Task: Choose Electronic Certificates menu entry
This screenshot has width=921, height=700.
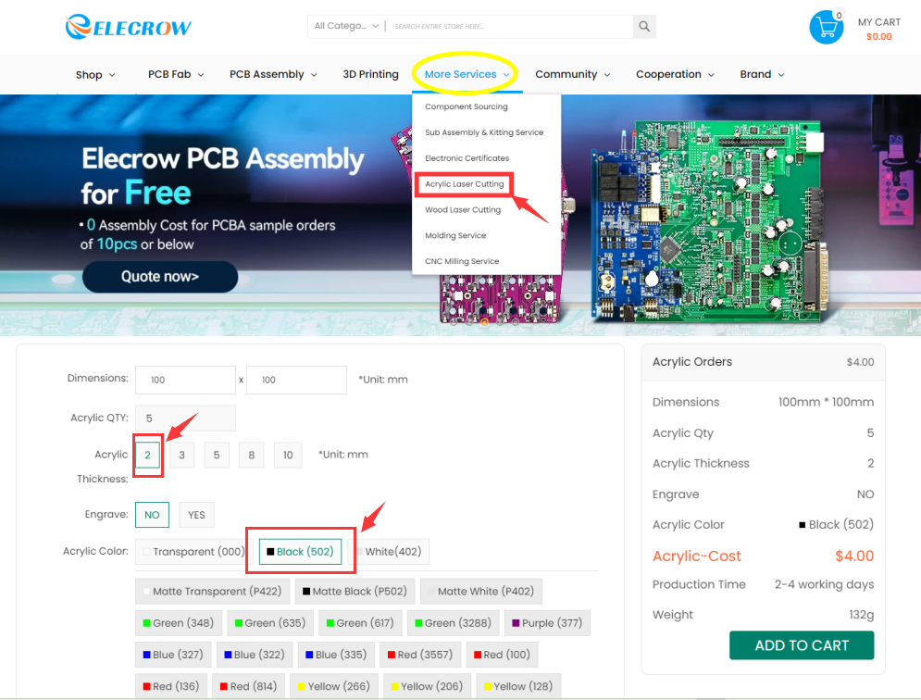Action: click(467, 158)
